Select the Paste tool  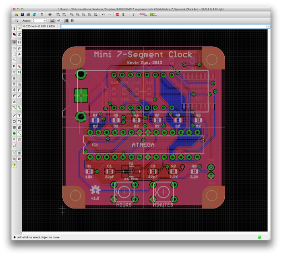click(14, 60)
